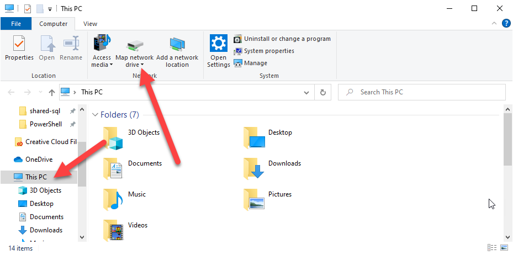Expand address bar history dropdown
This screenshot has height=255, width=513.
pyautogui.click(x=306, y=93)
